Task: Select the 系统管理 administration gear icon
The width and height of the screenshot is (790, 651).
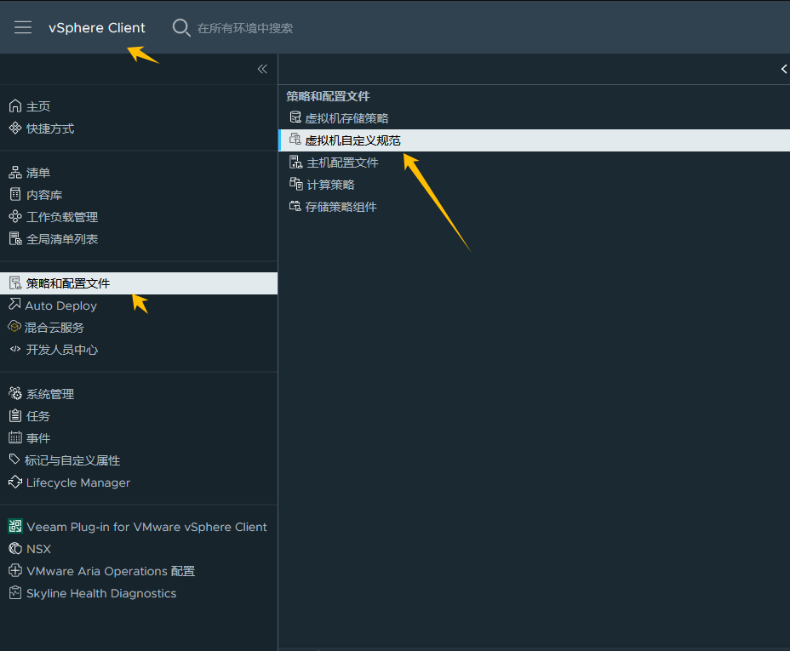Action: pos(15,393)
